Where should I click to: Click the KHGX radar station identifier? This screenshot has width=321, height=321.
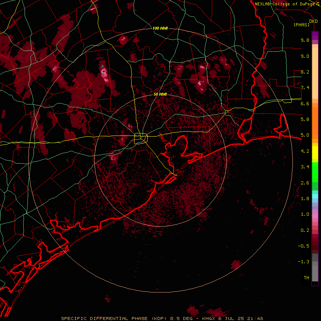(209, 319)
